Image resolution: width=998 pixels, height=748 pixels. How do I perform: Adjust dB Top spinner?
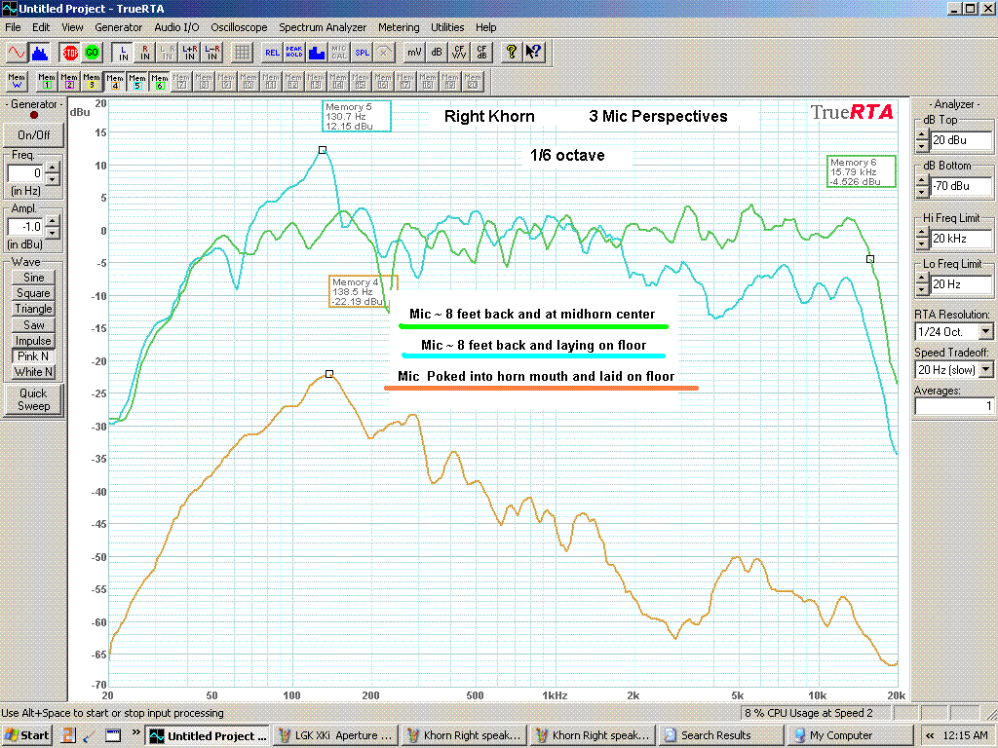click(x=922, y=140)
